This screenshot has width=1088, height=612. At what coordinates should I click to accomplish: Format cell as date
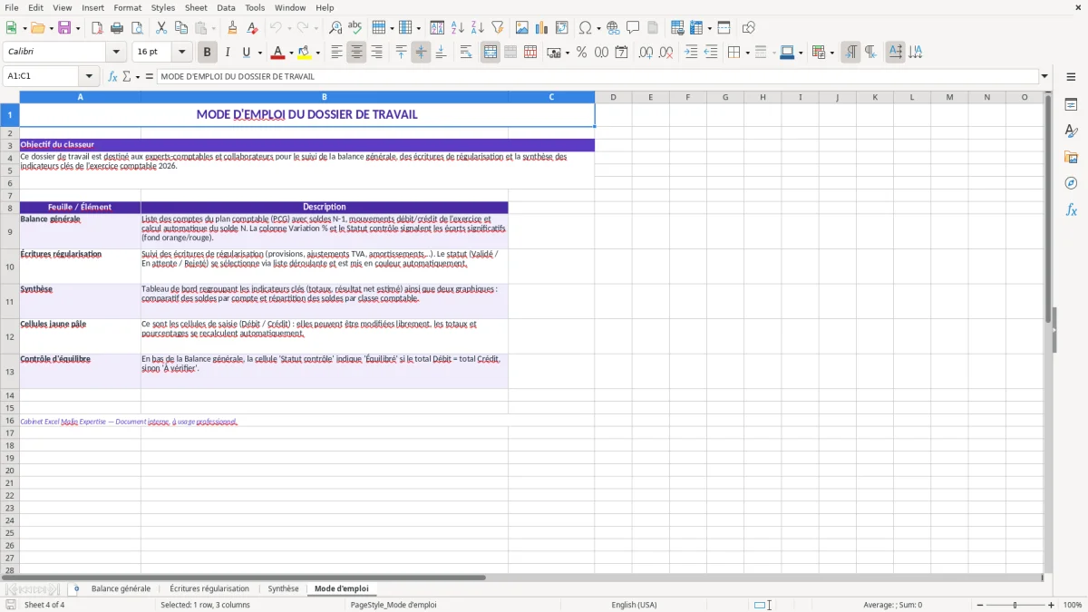pos(621,53)
